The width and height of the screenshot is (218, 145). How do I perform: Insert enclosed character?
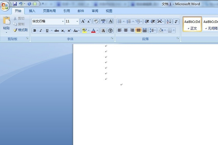(110, 30)
